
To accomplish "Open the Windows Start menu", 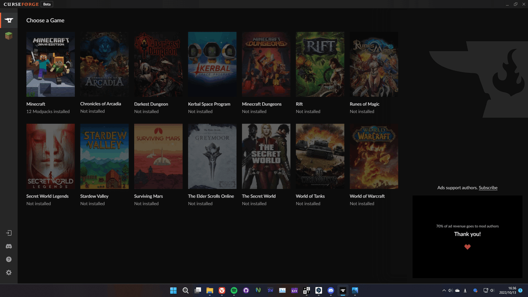I will pos(173,290).
